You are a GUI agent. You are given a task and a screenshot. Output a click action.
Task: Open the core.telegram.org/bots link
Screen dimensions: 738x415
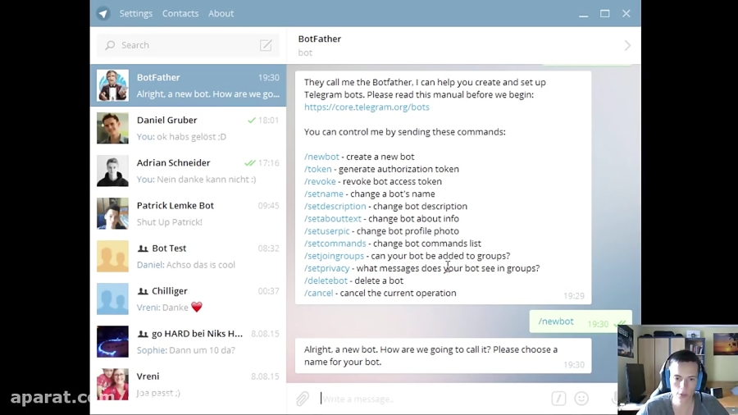click(x=367, y=107)
